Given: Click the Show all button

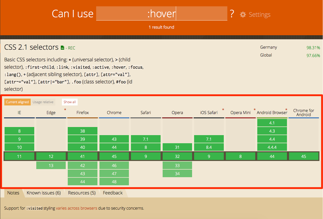Looking at the screenshot, I should tap(70, 102).
